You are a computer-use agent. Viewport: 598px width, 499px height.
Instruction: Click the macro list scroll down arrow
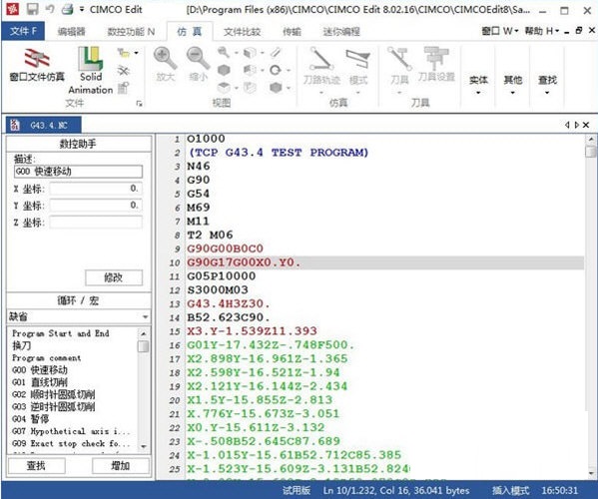[144, 446]
